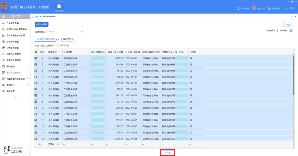Click the 专项附加扣除信息采集 list icon

[x=3, y=29]
